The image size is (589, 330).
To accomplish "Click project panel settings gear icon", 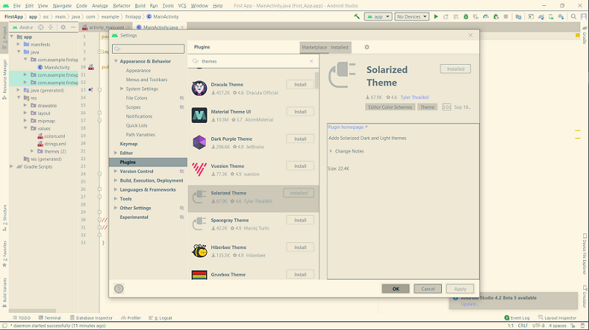I will 63,27.
